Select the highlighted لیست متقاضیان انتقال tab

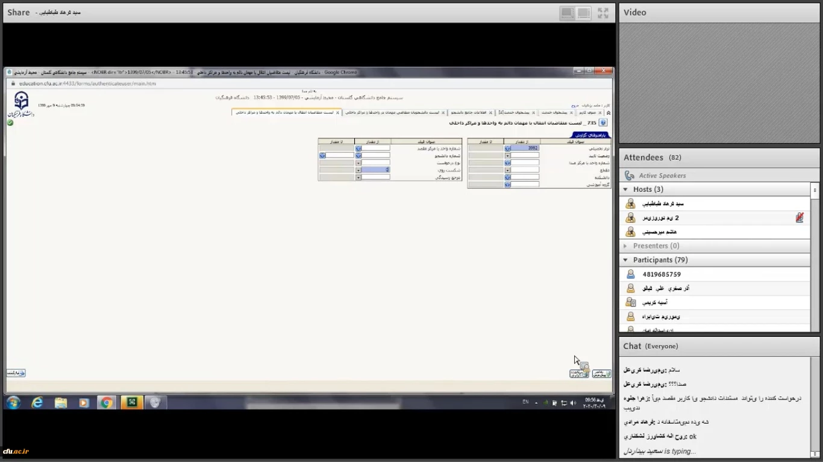(x=287, y=112)
